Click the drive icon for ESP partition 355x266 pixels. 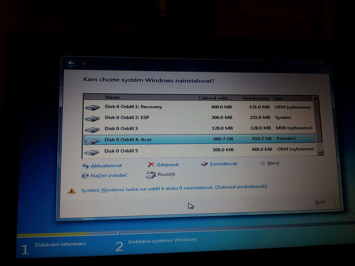92,119
